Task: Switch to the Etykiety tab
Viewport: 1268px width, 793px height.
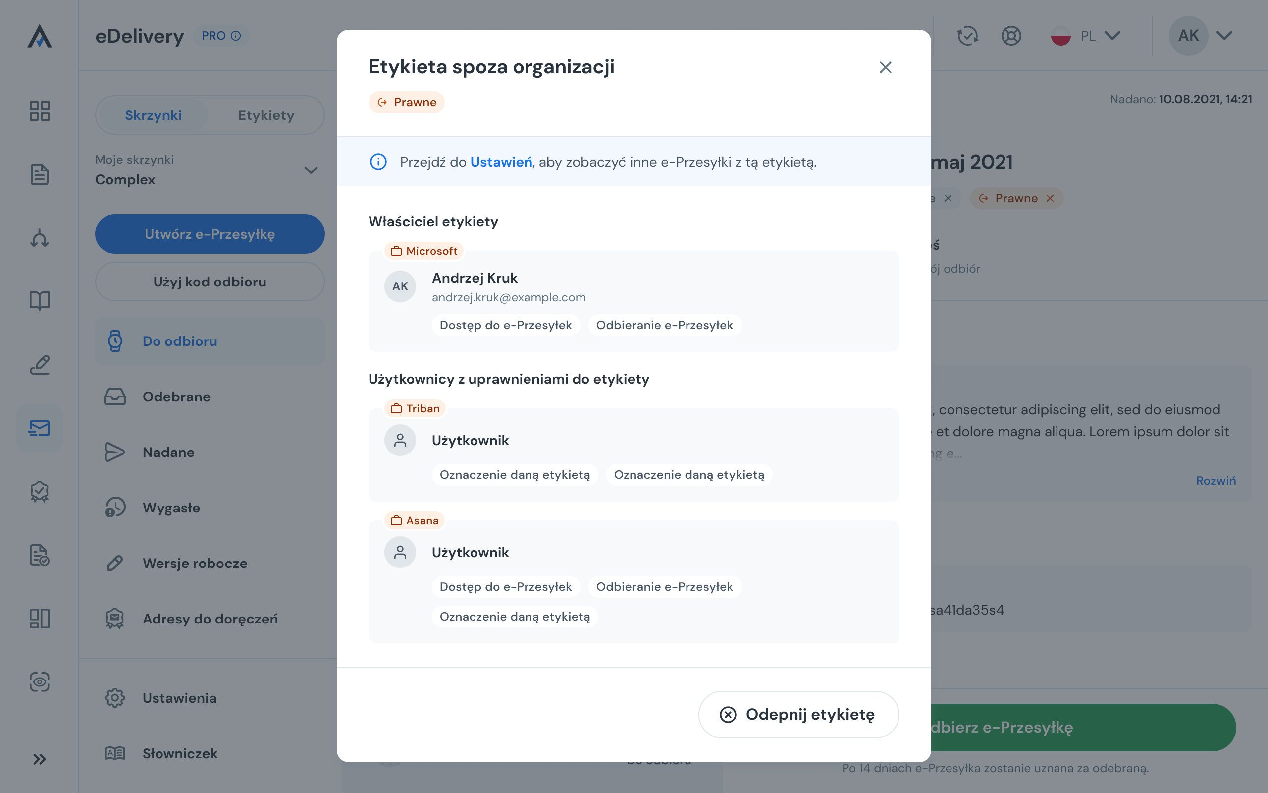Action: tap(266, 115)
